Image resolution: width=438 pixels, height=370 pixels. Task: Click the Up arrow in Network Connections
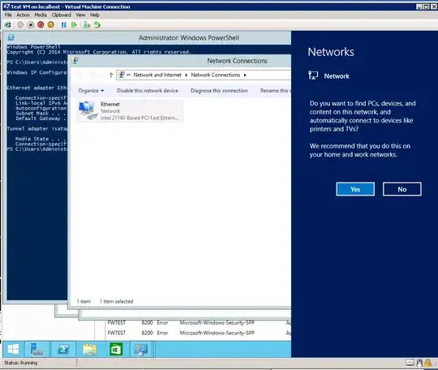click(x=111, y=75)
